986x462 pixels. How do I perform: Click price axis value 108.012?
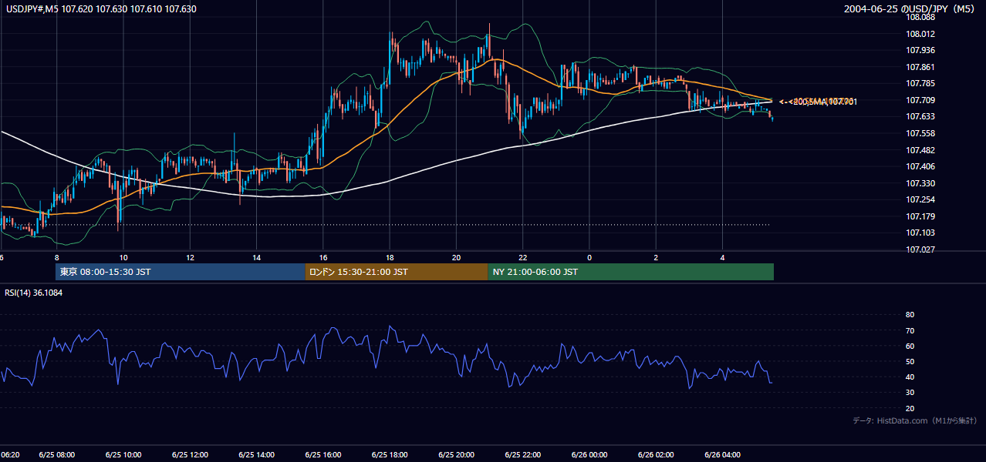920,34
